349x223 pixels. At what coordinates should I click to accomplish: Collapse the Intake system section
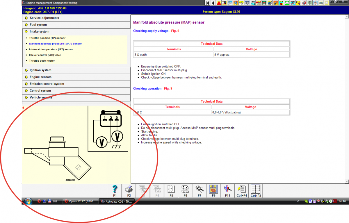tap(39, 31)
